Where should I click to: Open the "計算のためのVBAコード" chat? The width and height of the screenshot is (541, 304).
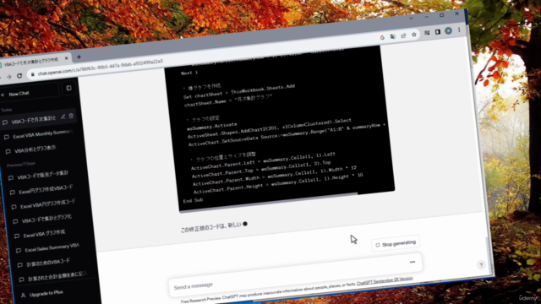[48, 263]
